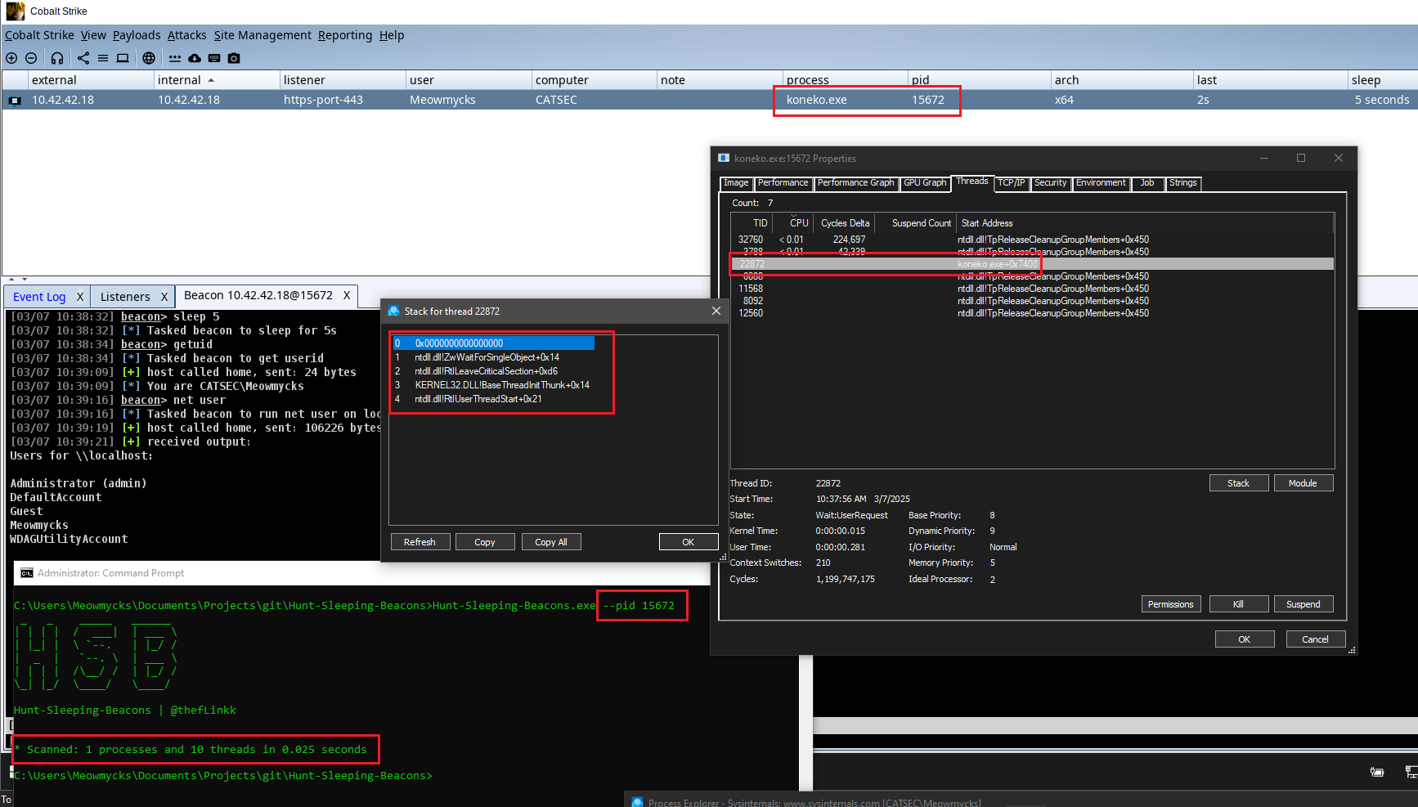Select stack frame KERNEL32.DLL!BaseThreadInitThunk+0x14
Image resolution: width=1418 pixels, height=807 pixels.
494,385
